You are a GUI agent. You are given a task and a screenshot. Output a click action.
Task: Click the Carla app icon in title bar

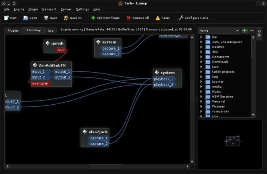(x=121, y=4)
